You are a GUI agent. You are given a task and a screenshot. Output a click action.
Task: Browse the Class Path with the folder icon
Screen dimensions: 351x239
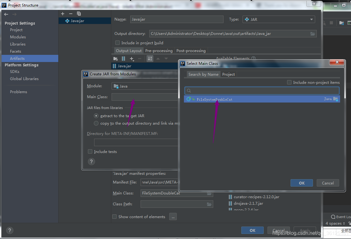pyautogui.click(x=209, y=204)
